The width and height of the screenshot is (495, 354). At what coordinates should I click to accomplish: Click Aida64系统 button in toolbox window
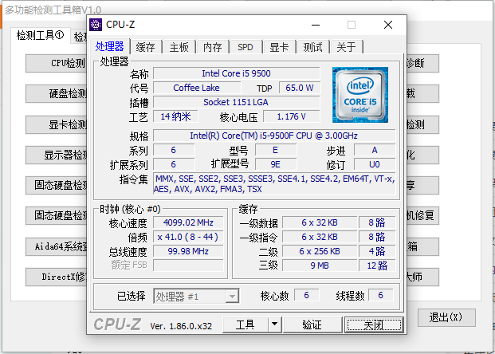[57, 246]
